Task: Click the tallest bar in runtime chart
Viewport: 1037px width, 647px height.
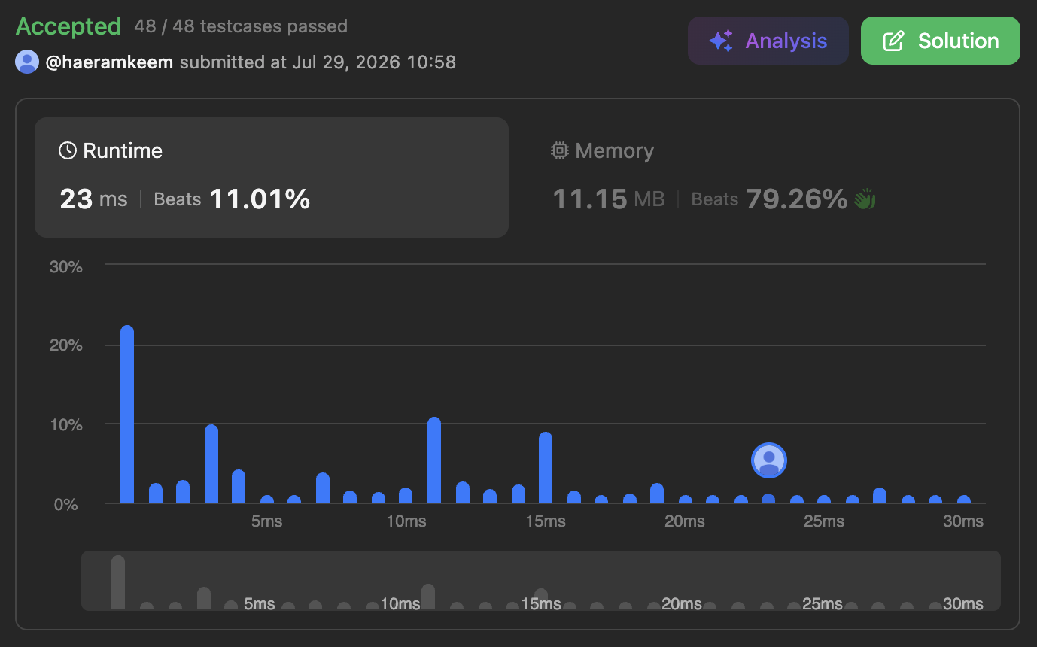Action: (x=127, y=414)
